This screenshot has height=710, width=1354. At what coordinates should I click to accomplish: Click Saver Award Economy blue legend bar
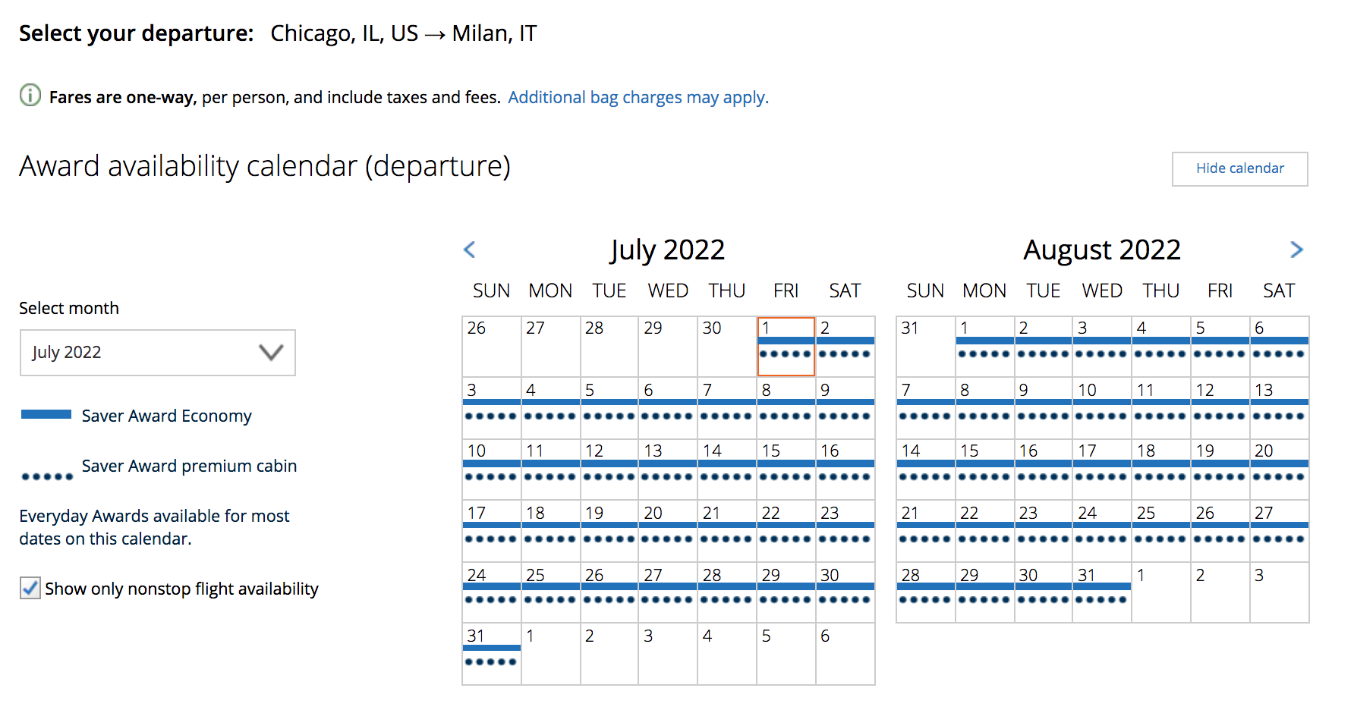pos(46,414)
